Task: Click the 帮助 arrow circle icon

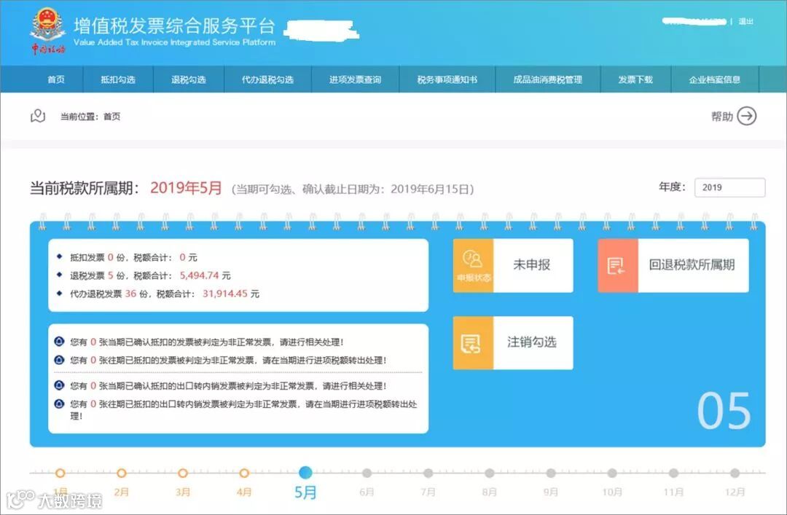Action: pos(747,116)
